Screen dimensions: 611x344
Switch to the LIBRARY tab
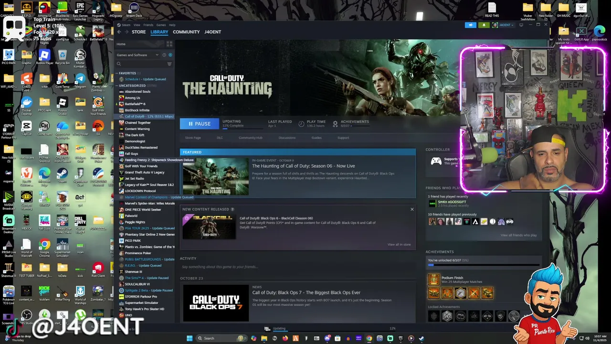coord(159,32)
